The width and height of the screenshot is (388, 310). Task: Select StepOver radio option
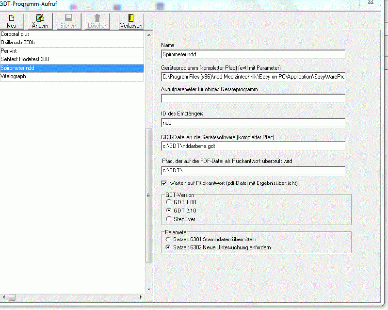pyautogui.click(x=168, y=219)
